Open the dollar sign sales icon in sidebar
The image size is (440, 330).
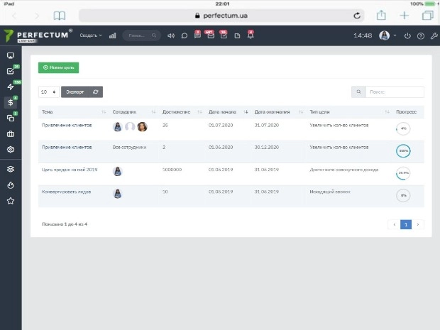pyautogui.click(x=11, y=102)
